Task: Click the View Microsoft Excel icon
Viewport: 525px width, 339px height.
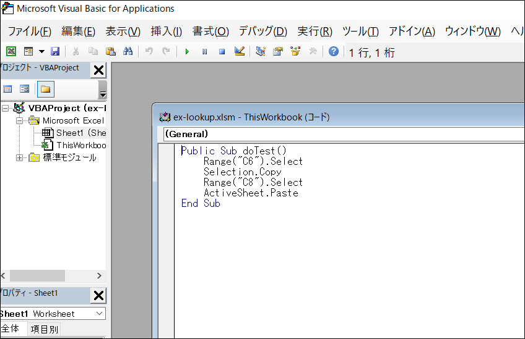Action: coord(11,51)
